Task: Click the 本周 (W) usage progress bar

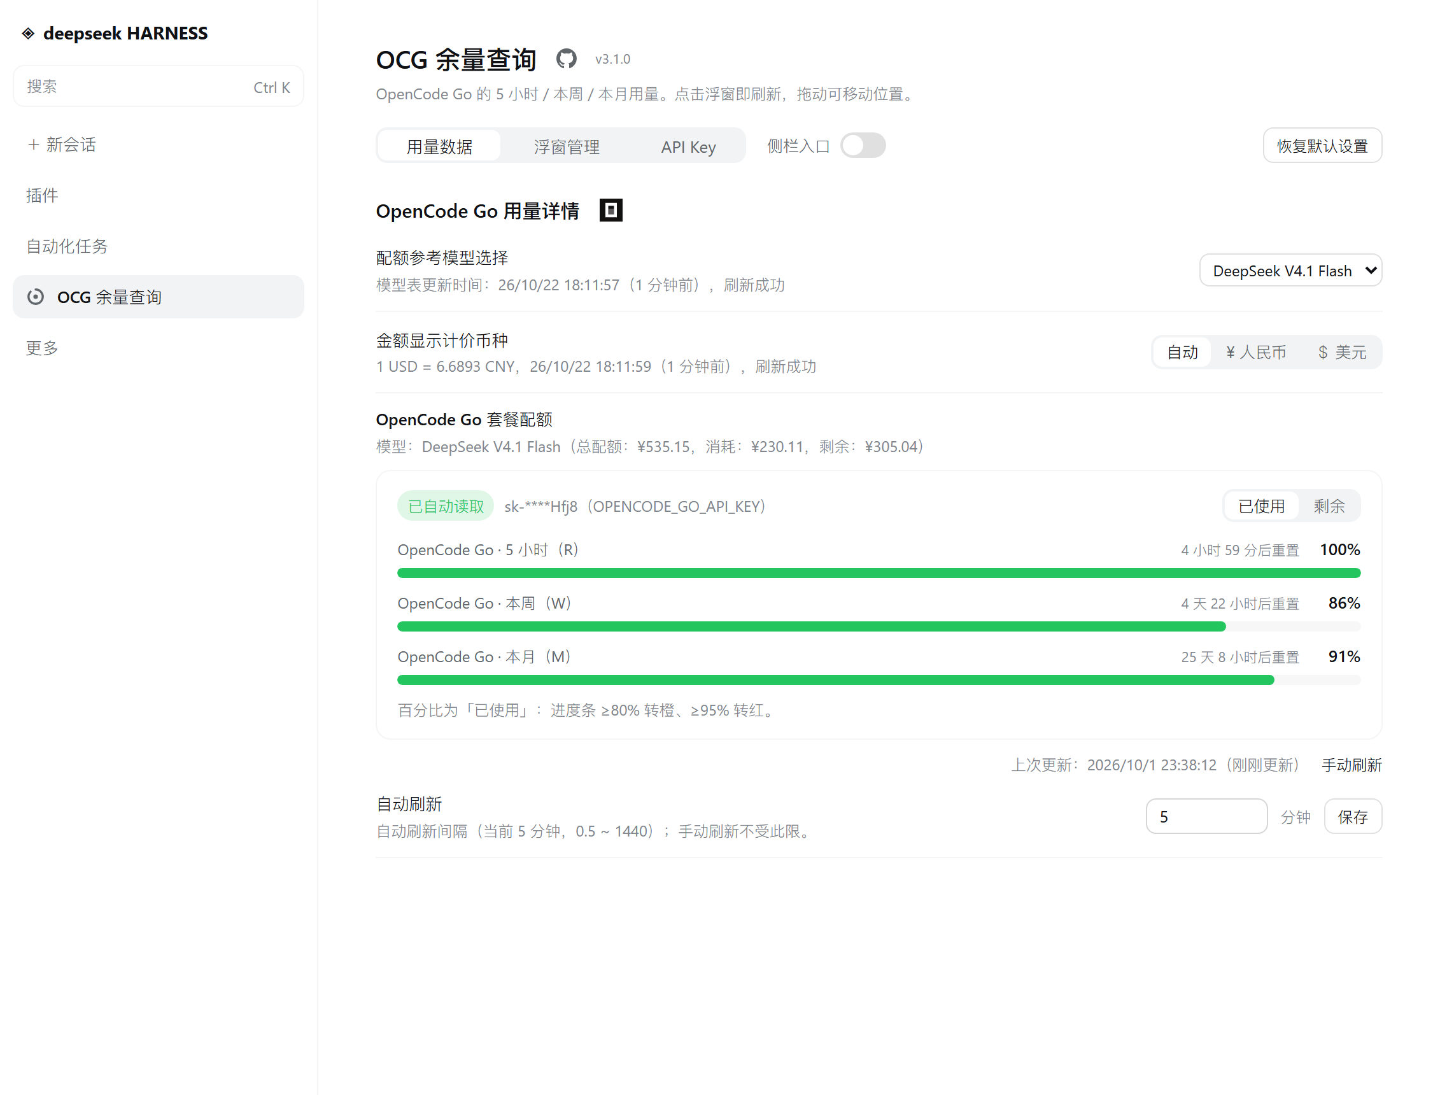Action: click(x=879, y=627)
